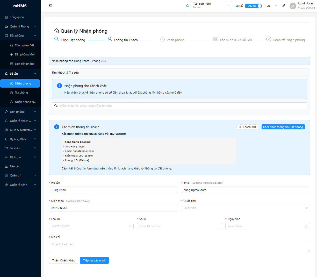Click Khôi phục thông tin Đặt phòng button
The image size is (317, 277).
(283, 127)
